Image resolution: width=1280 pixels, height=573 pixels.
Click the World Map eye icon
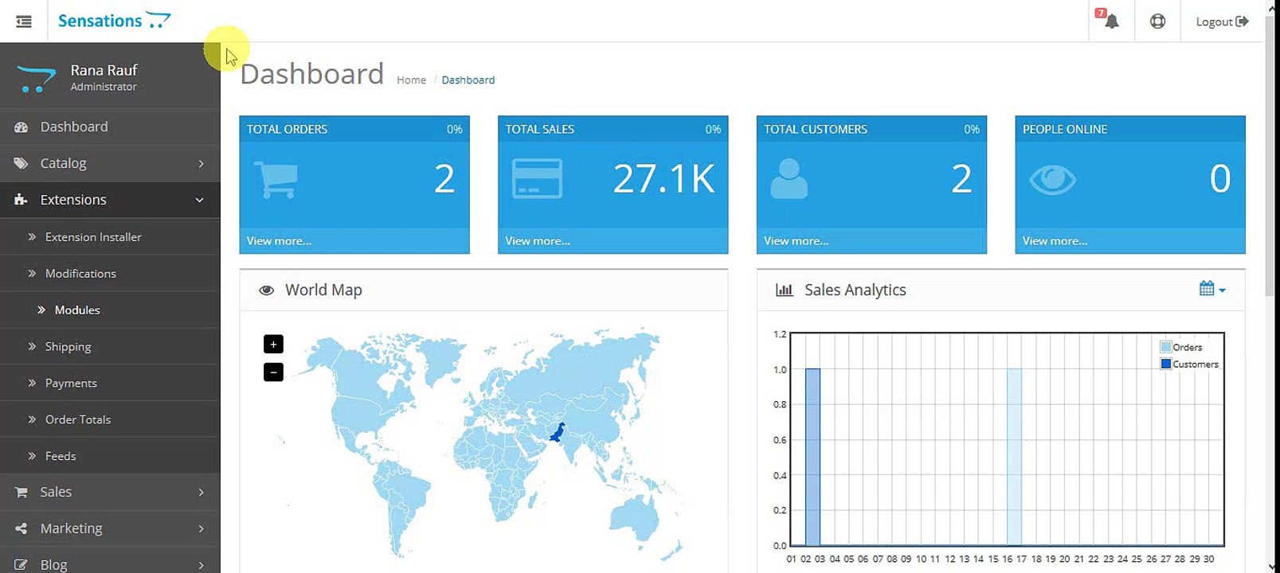click(x=266, y=290)
